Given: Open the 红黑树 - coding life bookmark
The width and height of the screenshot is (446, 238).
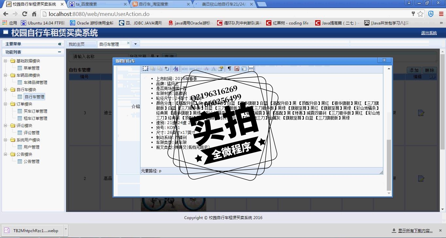Looking at the screenshot, I should click(287, 23).
